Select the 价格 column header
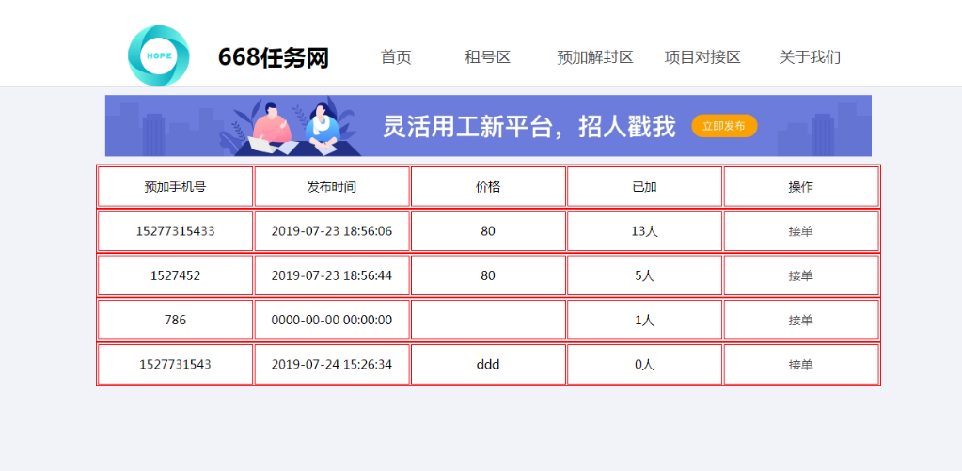This screenshot has width=962, height=471. [488, 187]
